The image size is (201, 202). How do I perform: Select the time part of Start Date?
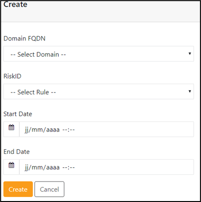68,130
